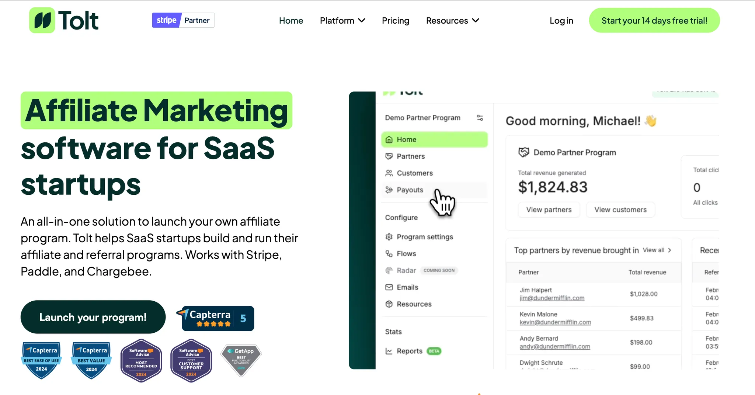Click the GetApp Best Functionality badge
The height and width of the screenshot is (395, 755).
coord(241,360)
